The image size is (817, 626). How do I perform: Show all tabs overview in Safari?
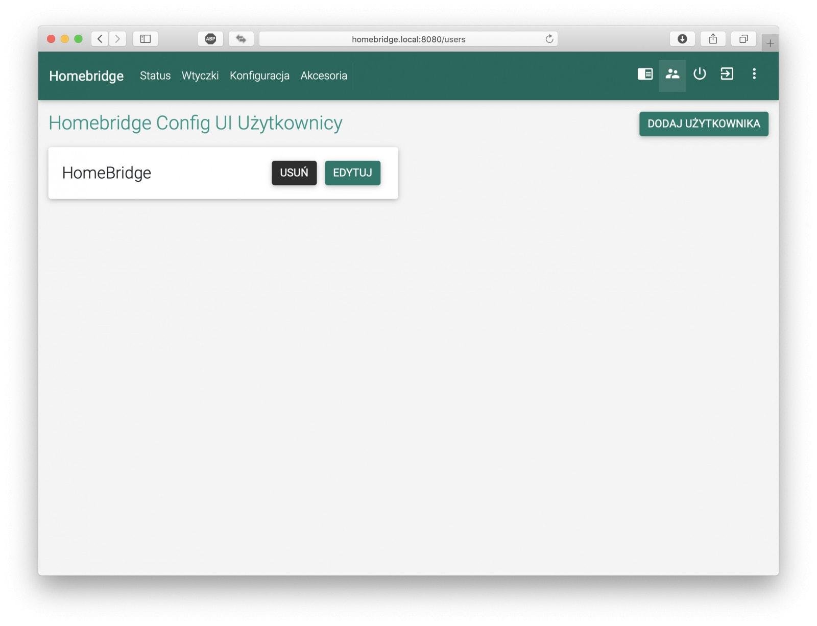point(743,39)
